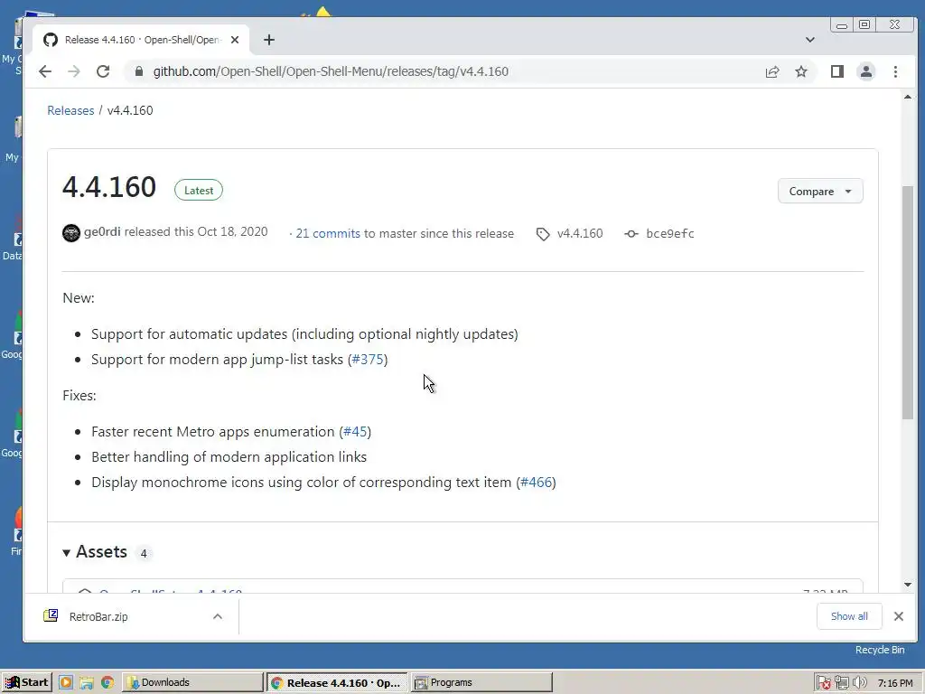The image size is (925, 694).
Task: Open the Compare dropdown button
Action: 820,192
